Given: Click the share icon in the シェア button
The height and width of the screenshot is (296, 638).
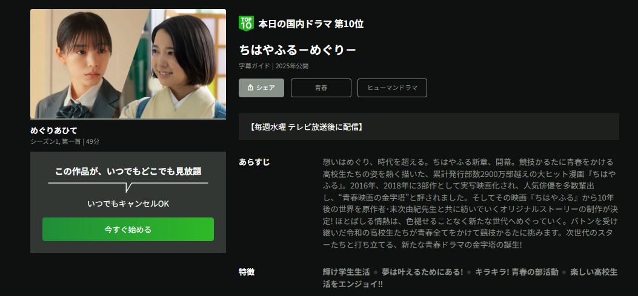Looking at the screenshot, I should tap(251, 88).
